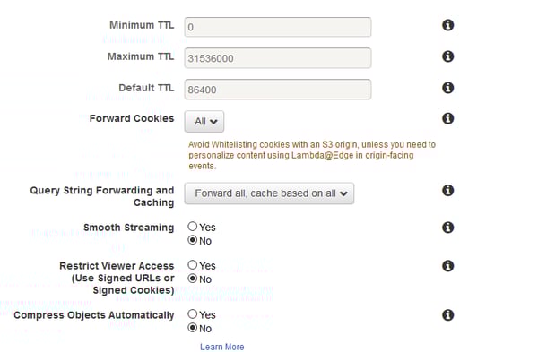
Task: Click the Minimum TTL input field
Action: [x=278, y=27]
